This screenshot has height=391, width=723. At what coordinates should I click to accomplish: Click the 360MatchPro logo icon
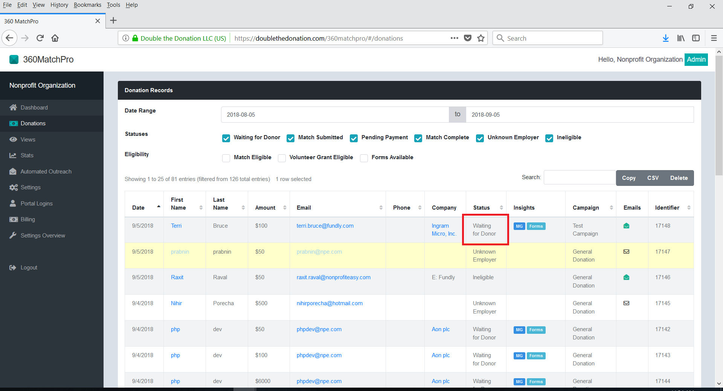pyautogui.click(x=14, y=59)
